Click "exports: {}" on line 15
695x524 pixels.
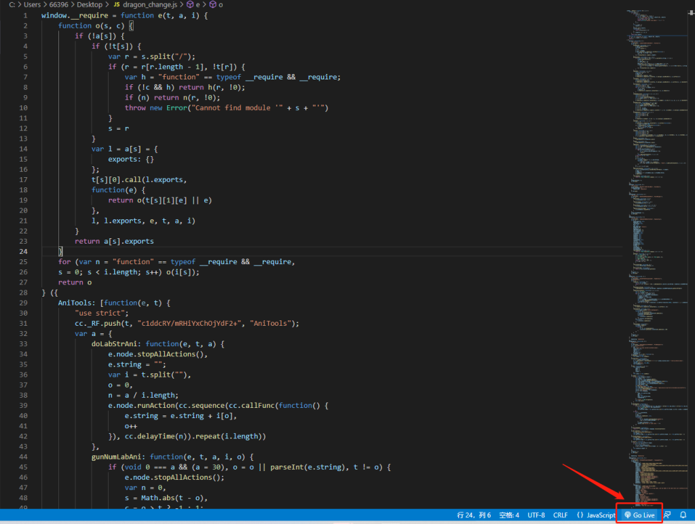[x=131, y=159]
